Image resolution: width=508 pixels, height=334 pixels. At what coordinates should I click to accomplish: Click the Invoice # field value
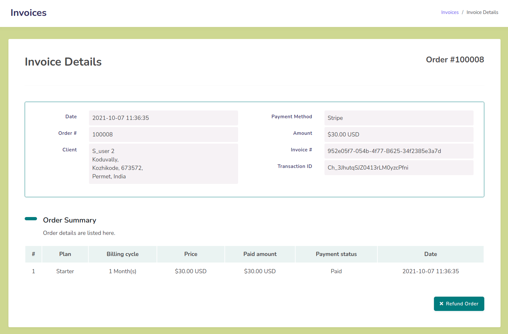(399, 151)
